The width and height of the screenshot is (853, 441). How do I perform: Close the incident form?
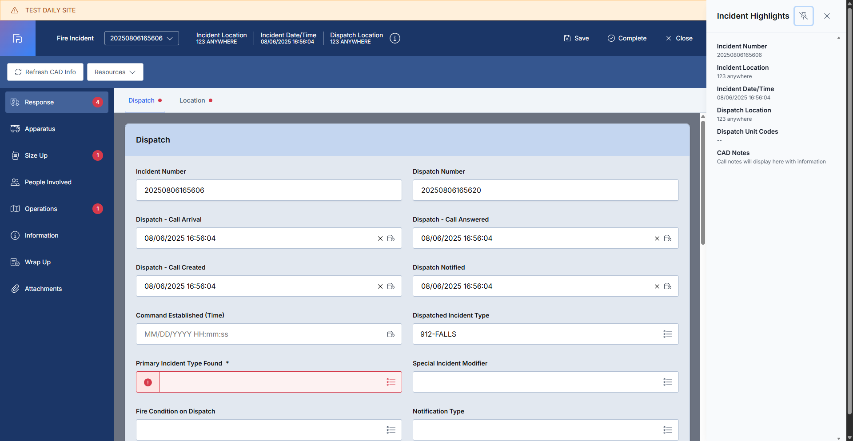coord(679,38)
